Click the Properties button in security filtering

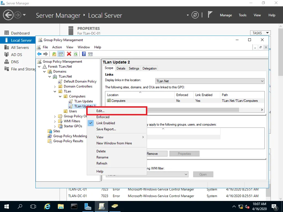184,153
